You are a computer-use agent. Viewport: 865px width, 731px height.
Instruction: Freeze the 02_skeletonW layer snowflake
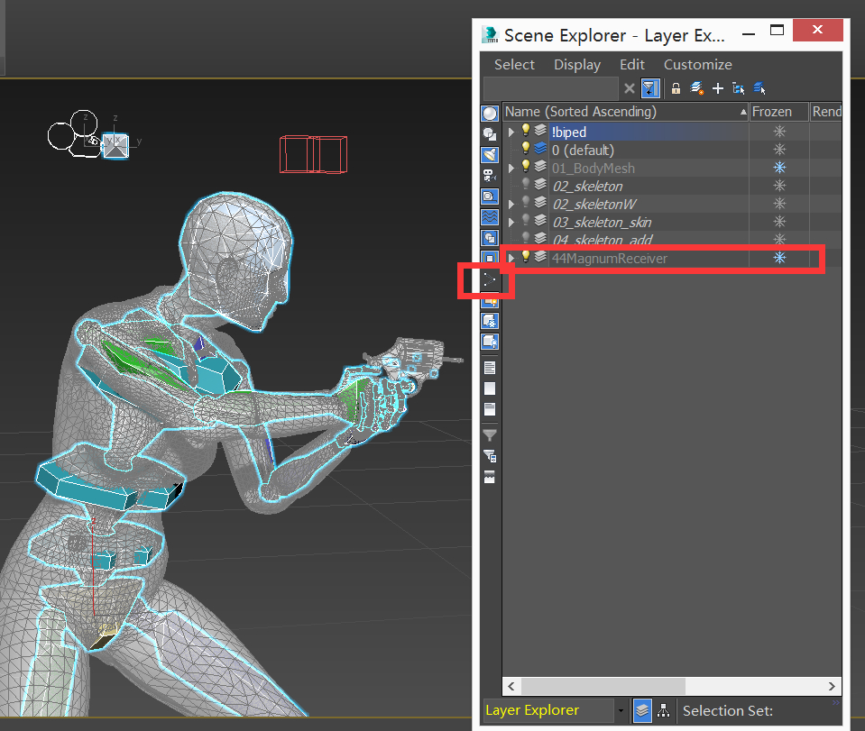(779, 204)
